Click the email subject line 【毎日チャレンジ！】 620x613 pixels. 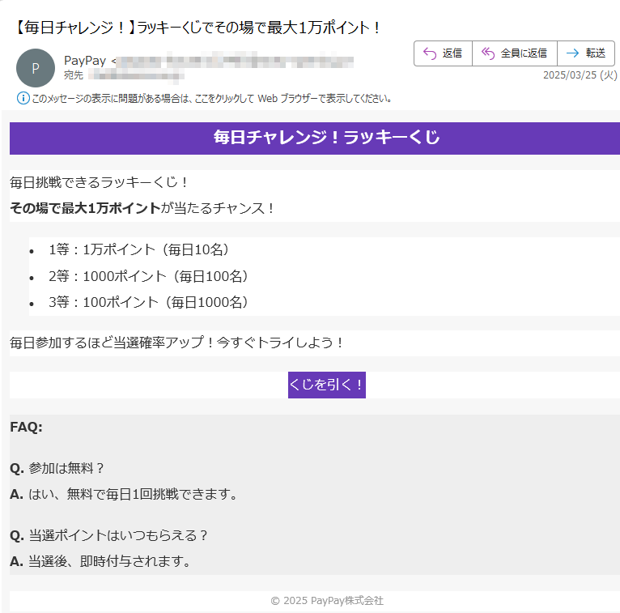(197, 28)
